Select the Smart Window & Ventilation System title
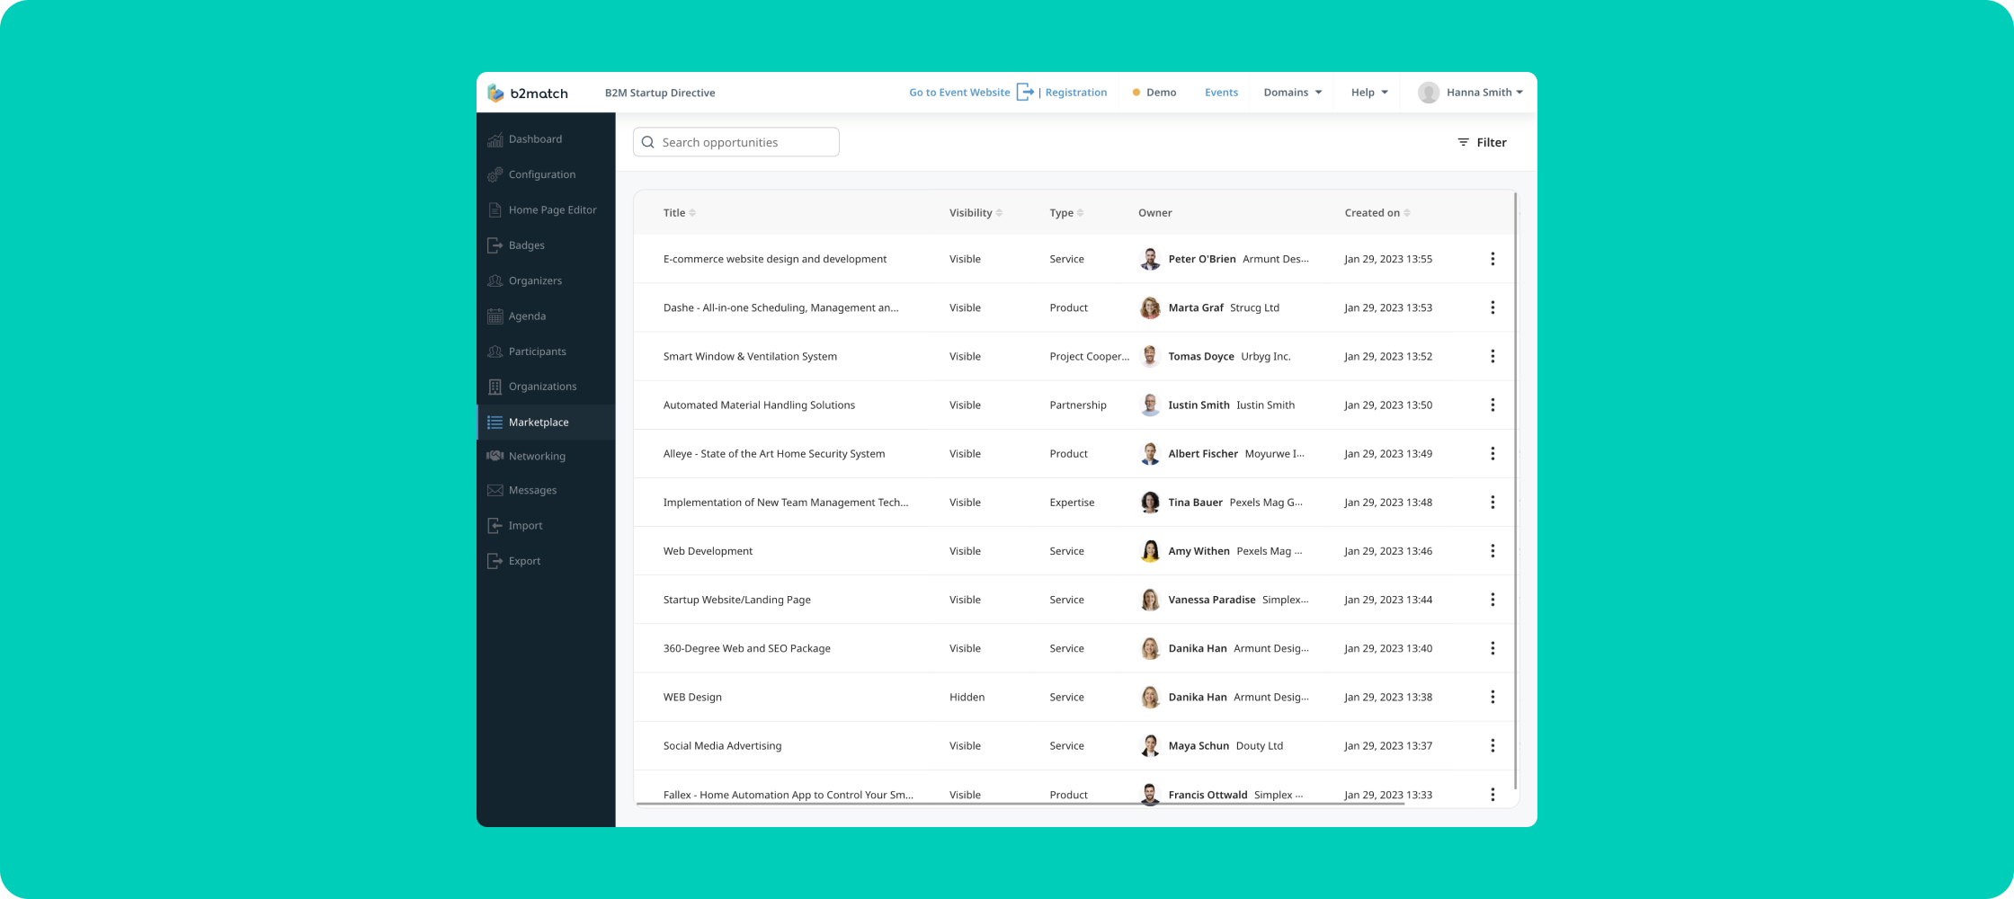 750,356
